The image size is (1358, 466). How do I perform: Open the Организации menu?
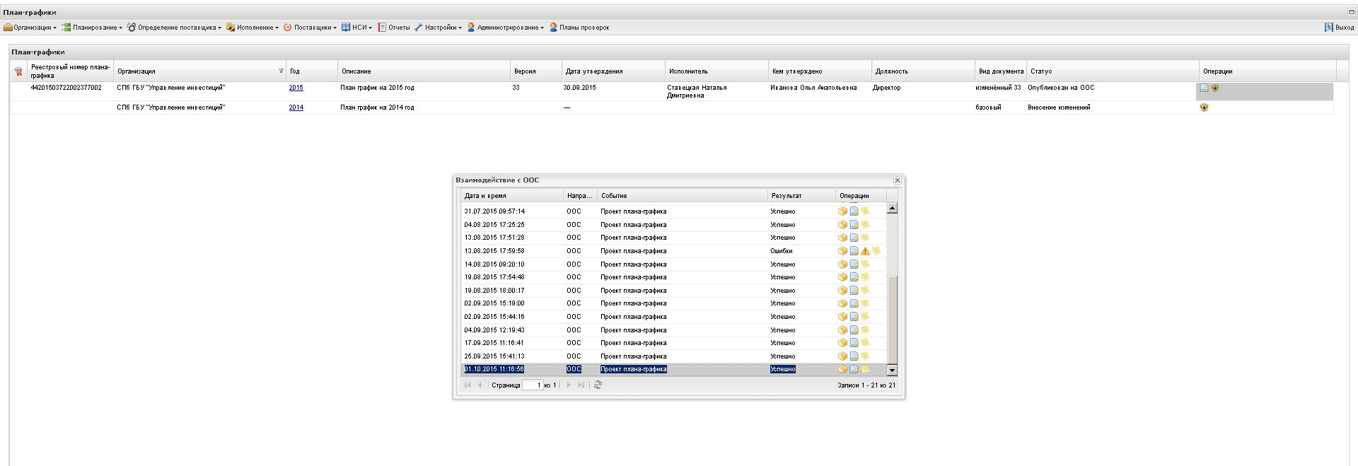point(30,28)
